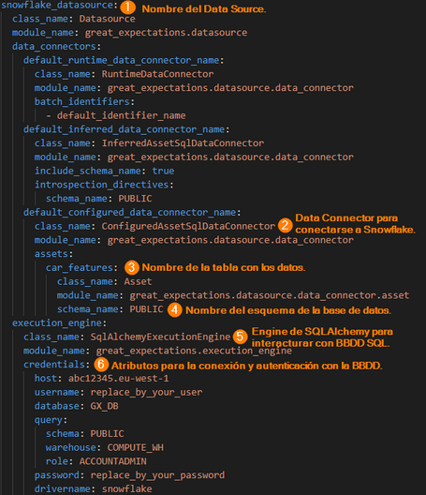Select replace_by_your_password value
426x495 pixels.
157,475
